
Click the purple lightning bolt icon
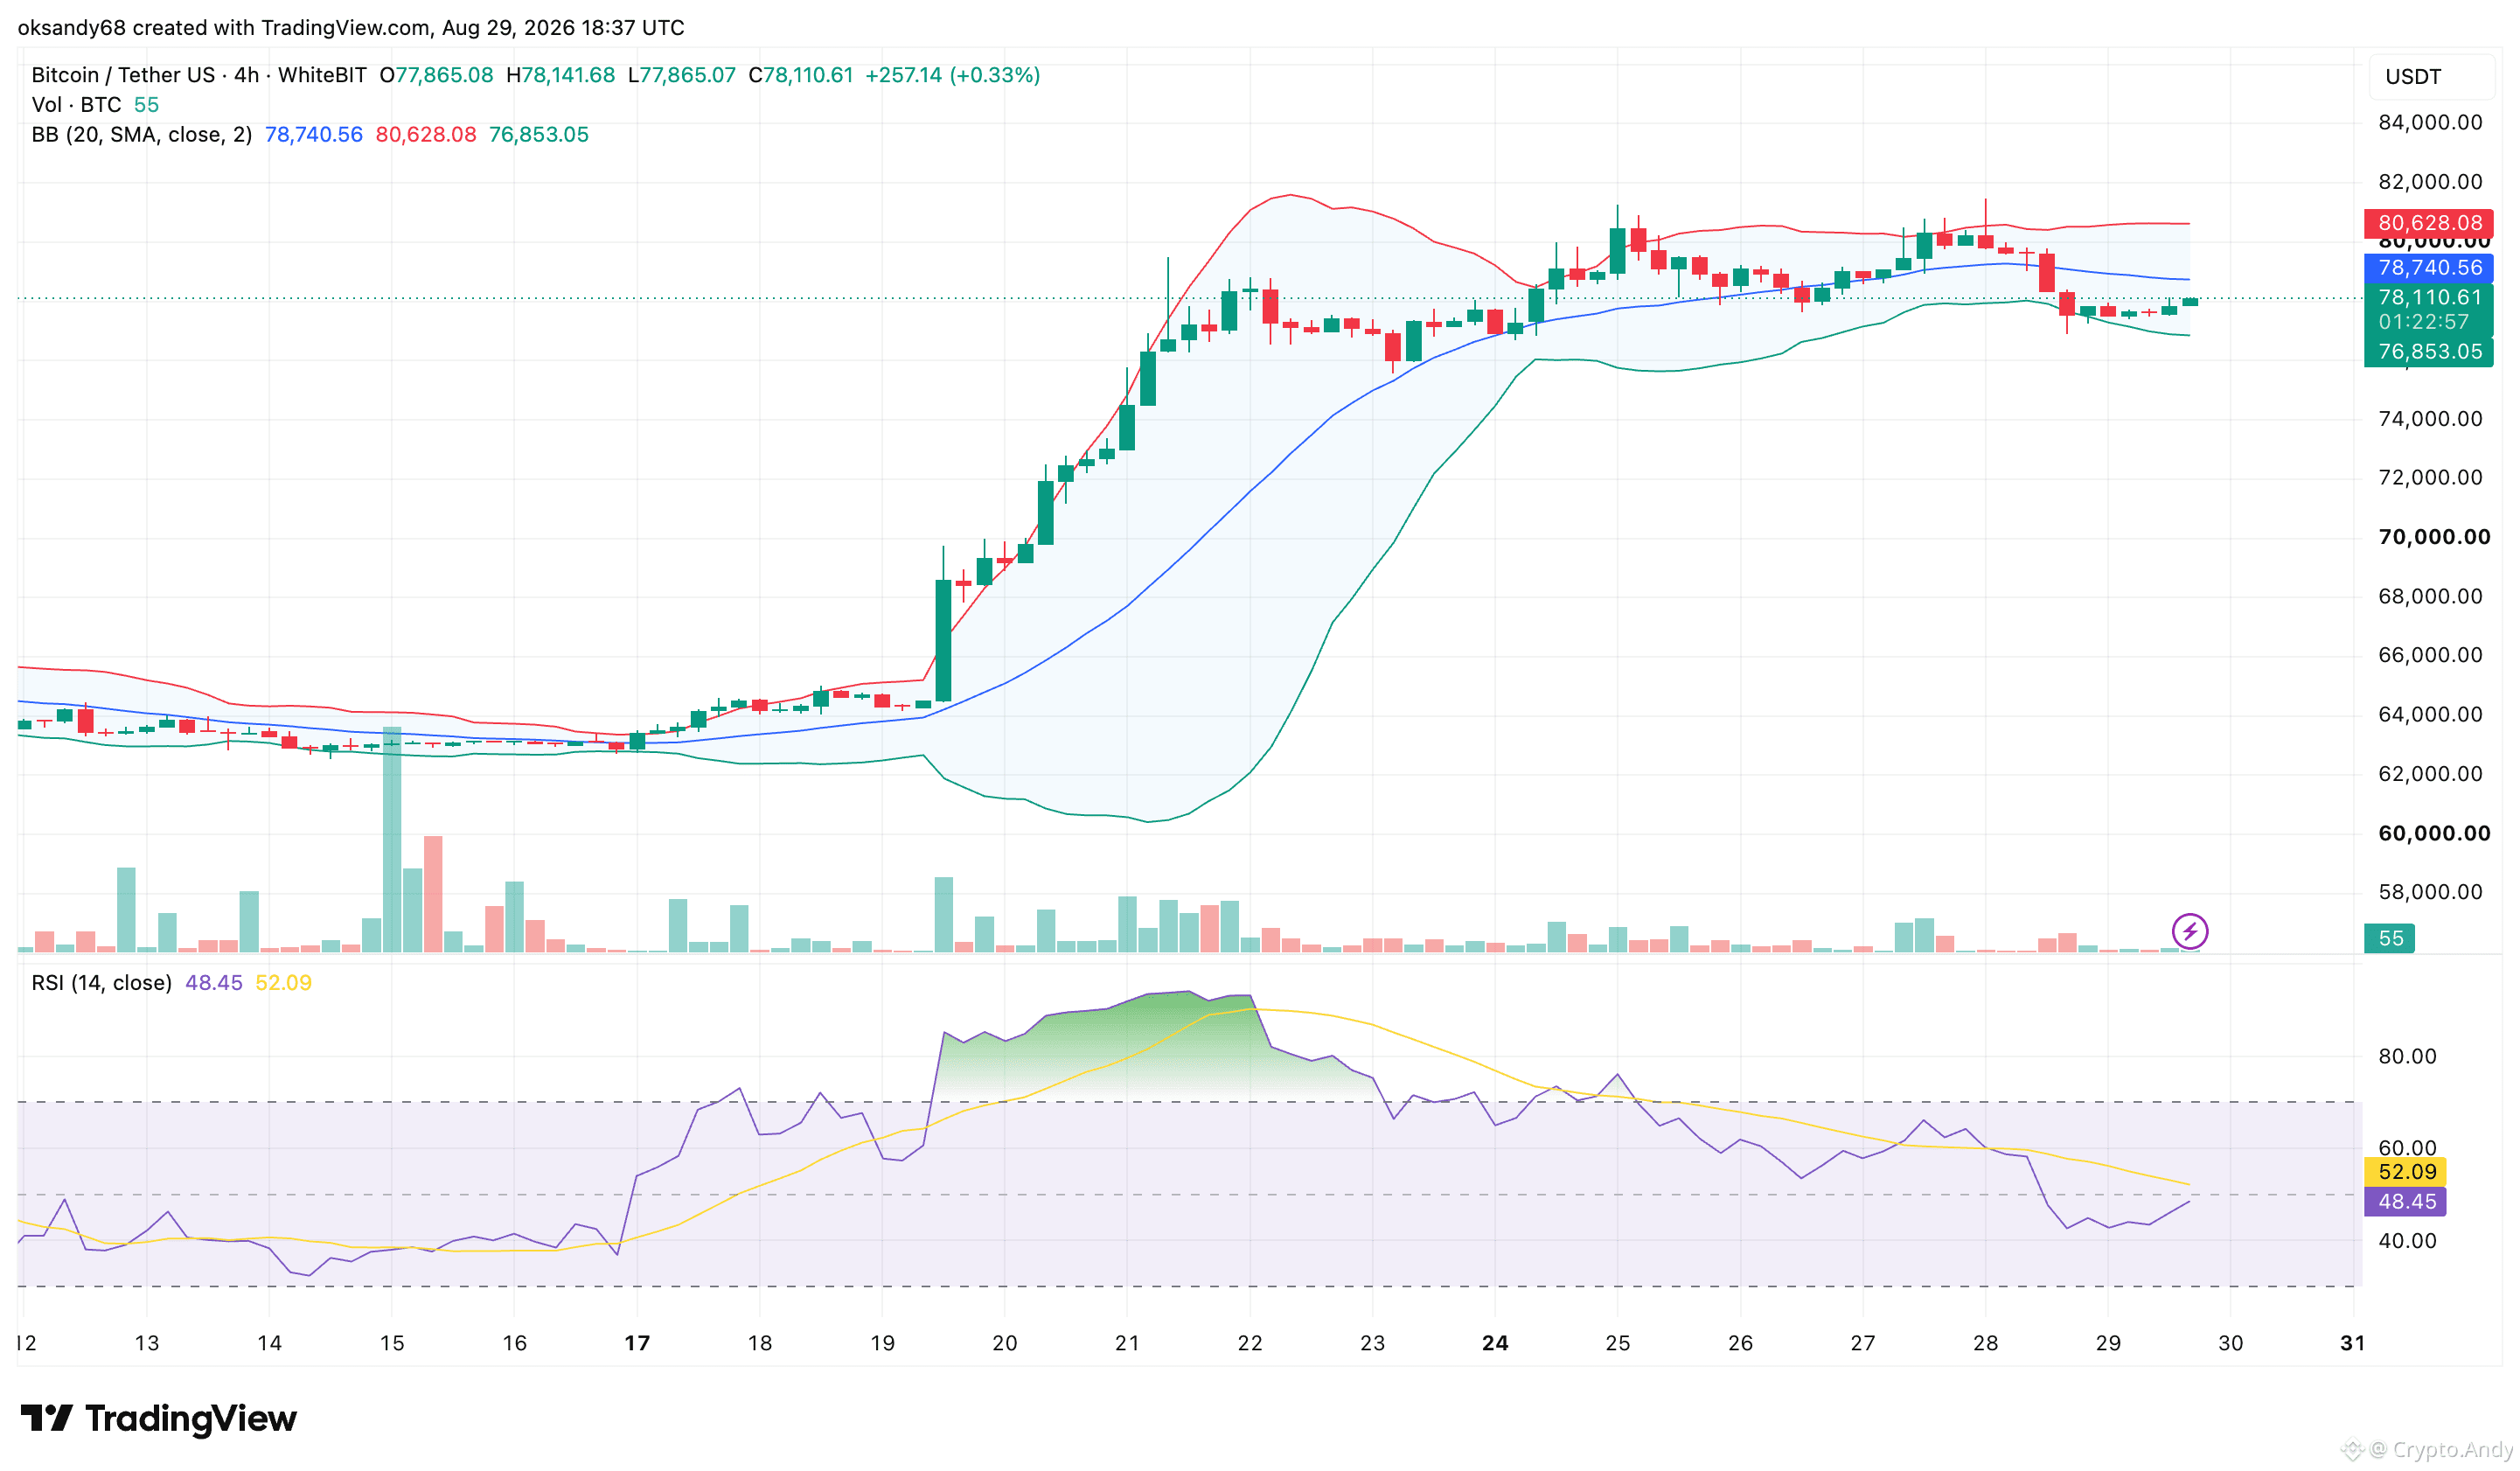[x=2189, y=931]
